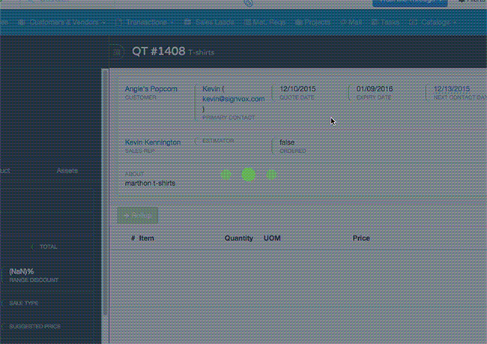Viewport: 487px width, 344px height.
Task: Click the Quantity column header
Action: [x=238, y=238]
